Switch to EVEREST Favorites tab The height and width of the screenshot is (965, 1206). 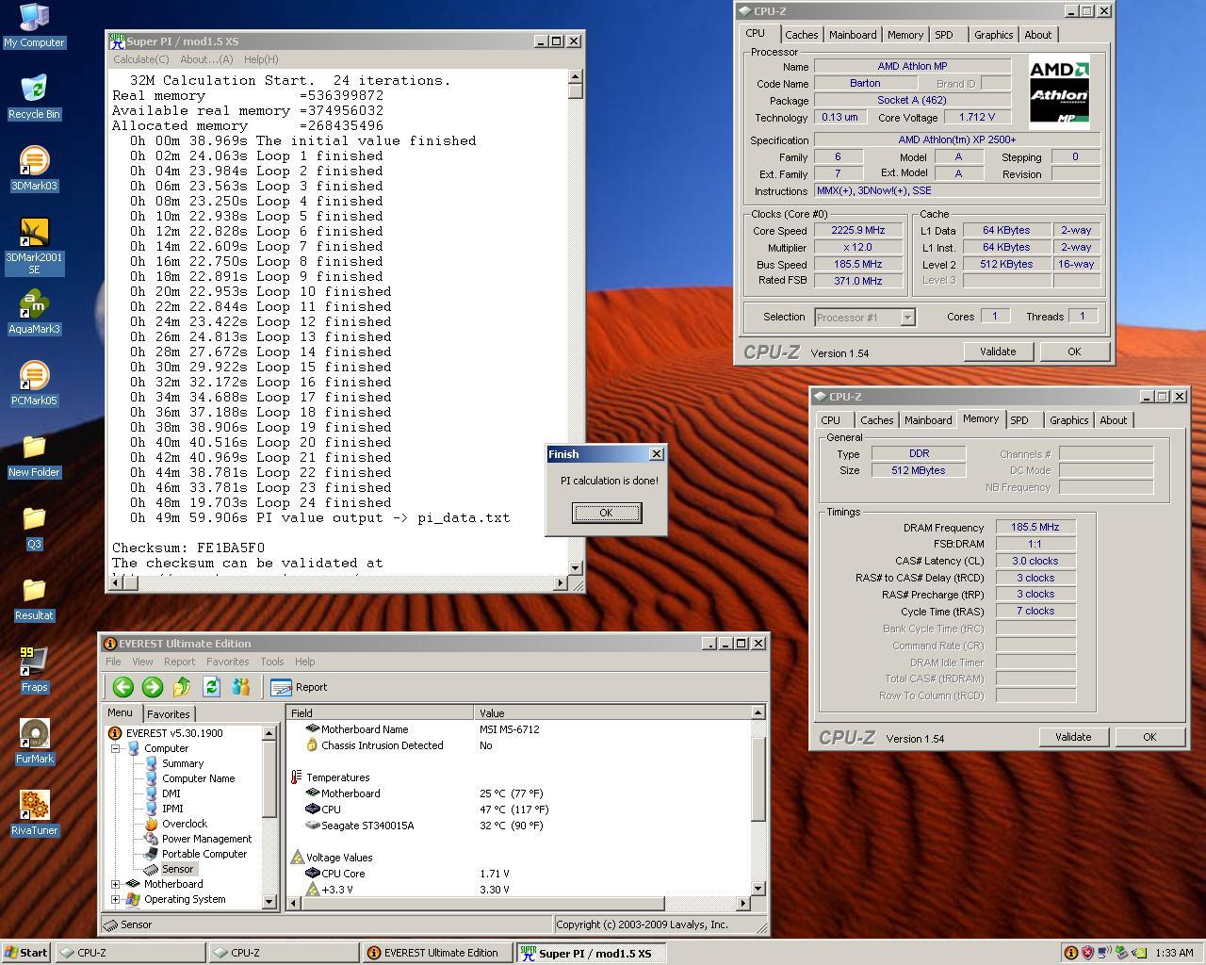coord(168,714)
